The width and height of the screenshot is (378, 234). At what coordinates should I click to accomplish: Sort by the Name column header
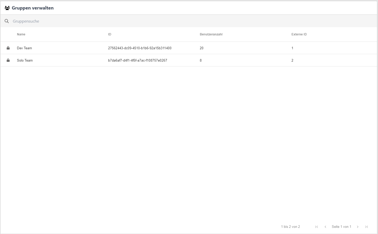click(21, 34)
